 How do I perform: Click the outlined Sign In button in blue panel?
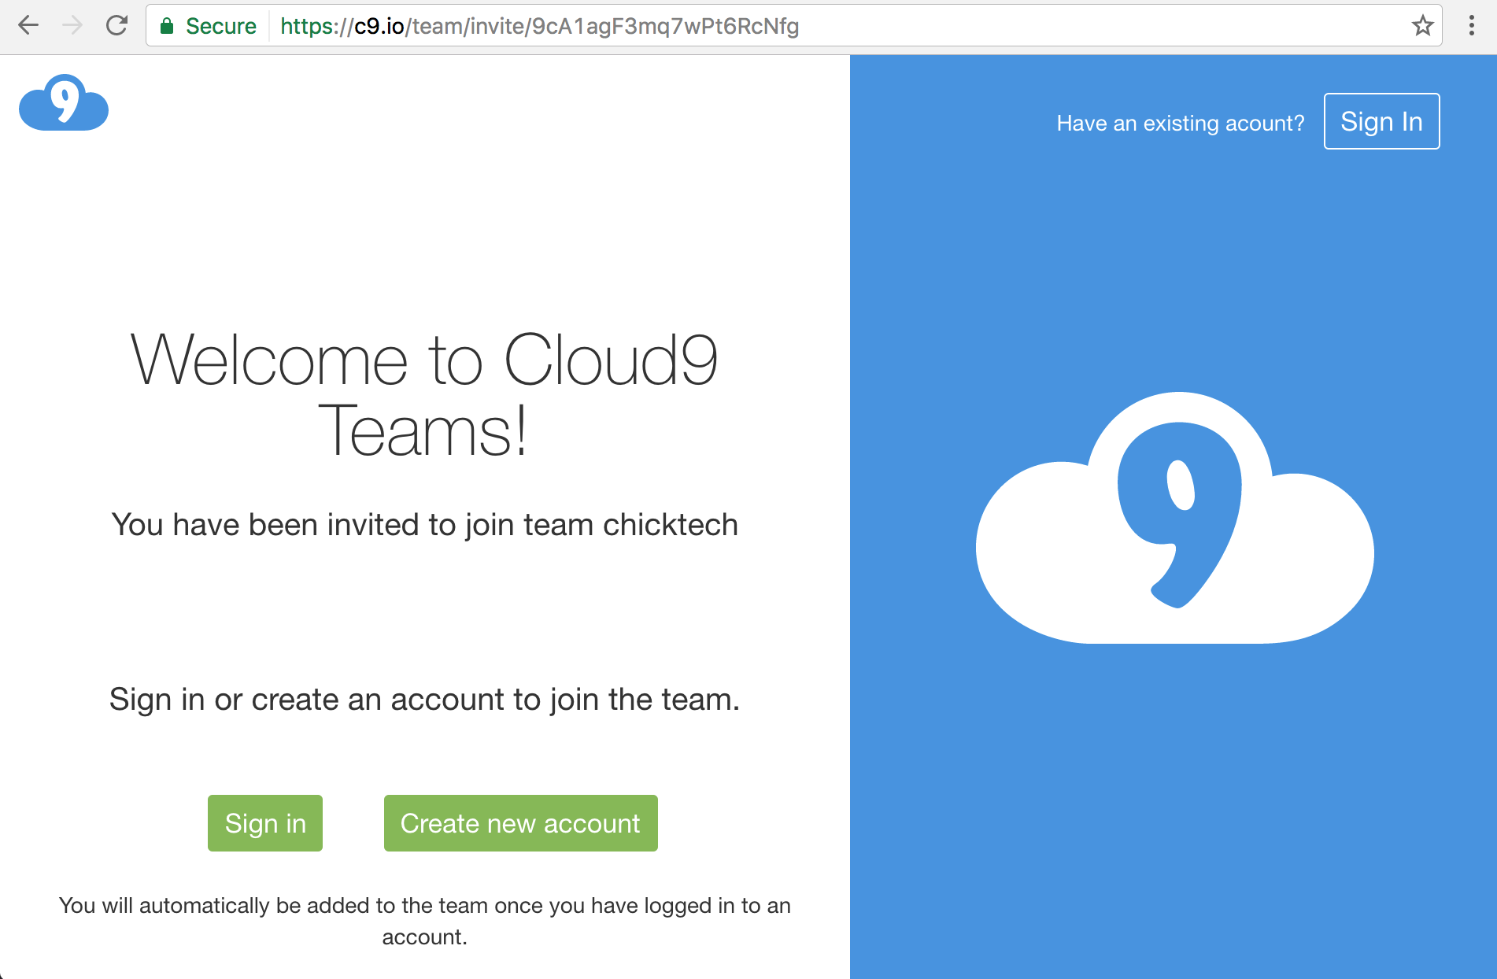click(x=1381, y=121)
